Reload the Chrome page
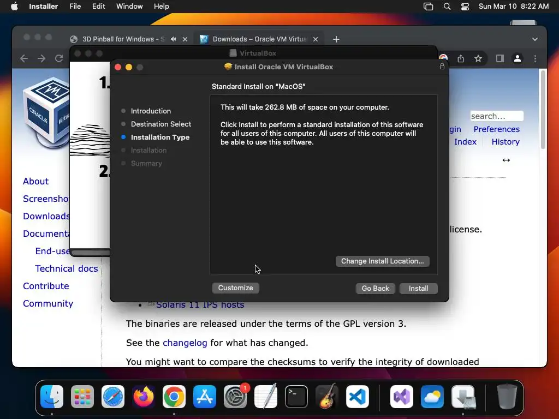Viewport: 559px width, 419px height. click(x=59, y=58)
